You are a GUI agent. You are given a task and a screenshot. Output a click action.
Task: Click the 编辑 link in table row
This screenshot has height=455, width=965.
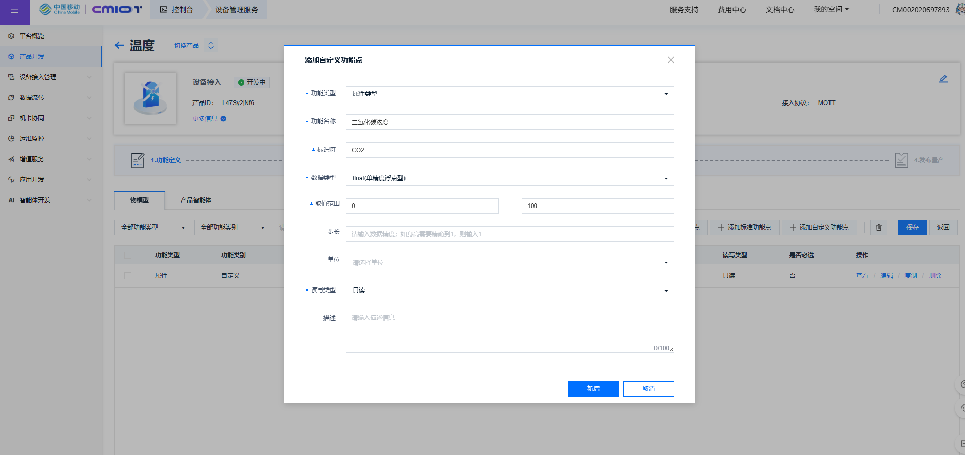886,276
